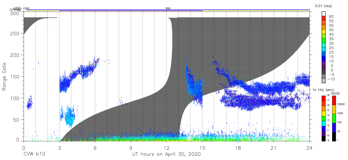The width and height of the screenshot is (348, 160).
Task: Select the white top swatch of ELEV bar
Action: tap(324, 14)
